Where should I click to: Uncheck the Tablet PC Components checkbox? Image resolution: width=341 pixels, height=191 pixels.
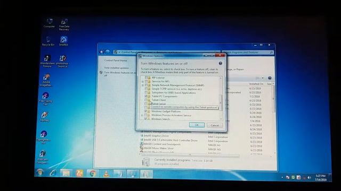(x=147, y=96)
